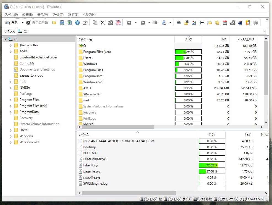Open the ファイル(F) menu
This screenshot has height=205, width=272.
coord(11,14)
